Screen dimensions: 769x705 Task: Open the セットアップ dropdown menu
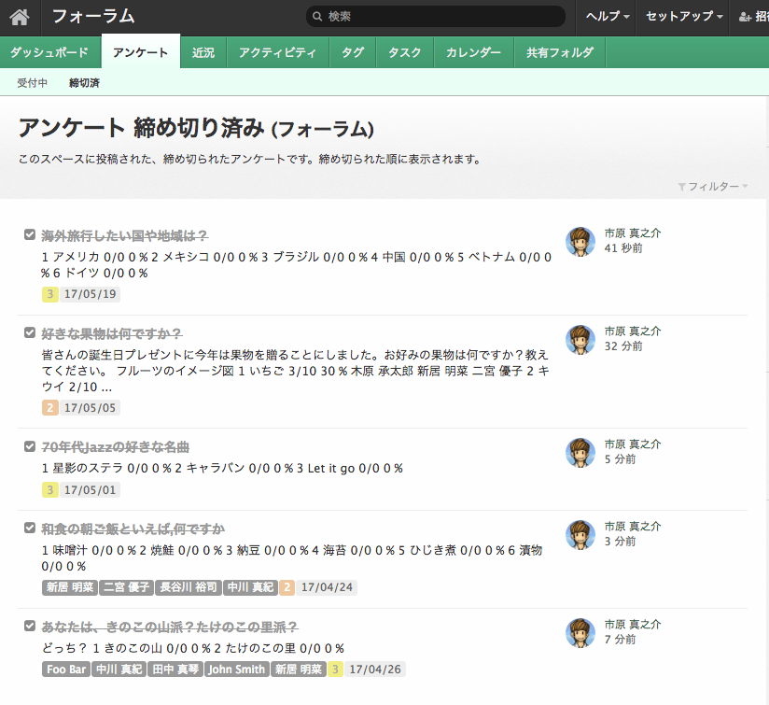point(683,17)
